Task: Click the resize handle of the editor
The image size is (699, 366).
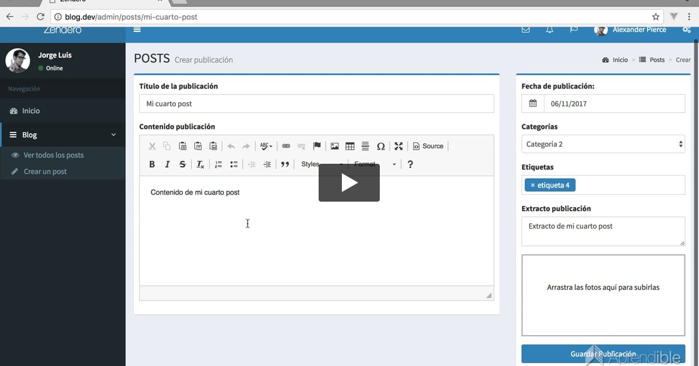Action: [489, 295]
